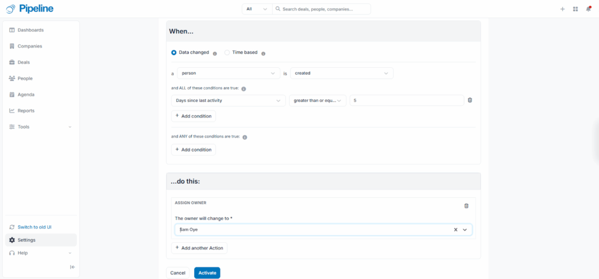Open Reports from the sidebar

(x=26, y=111)
